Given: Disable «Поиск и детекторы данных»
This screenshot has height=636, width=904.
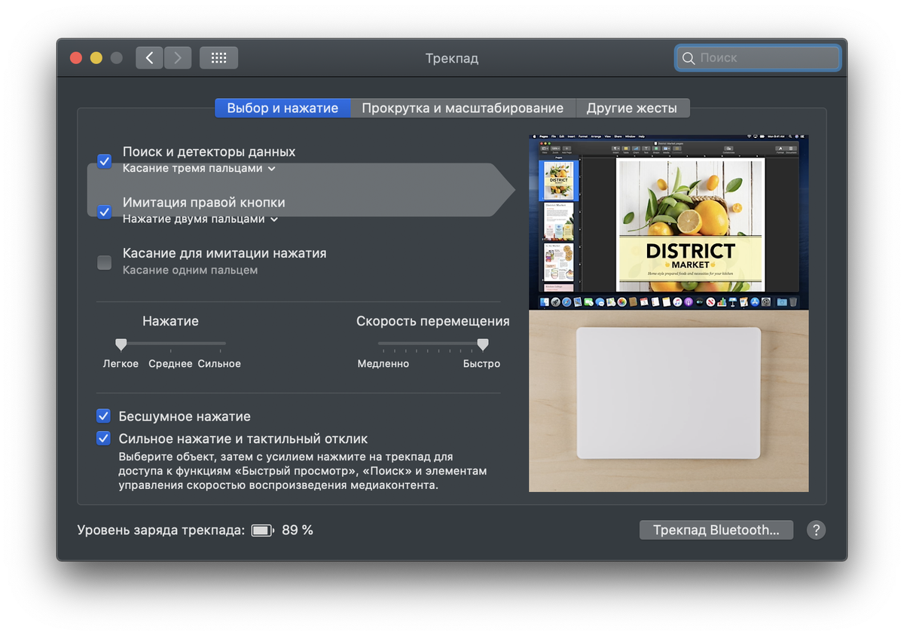Looking at the screenshot, I should (104, 161).
